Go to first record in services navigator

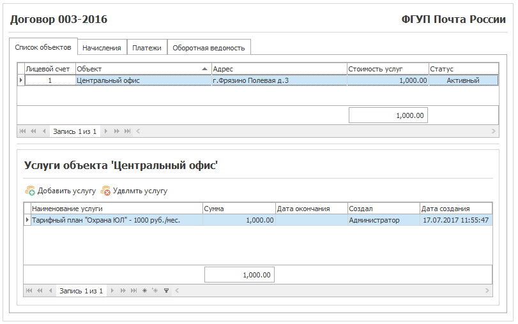29,291
